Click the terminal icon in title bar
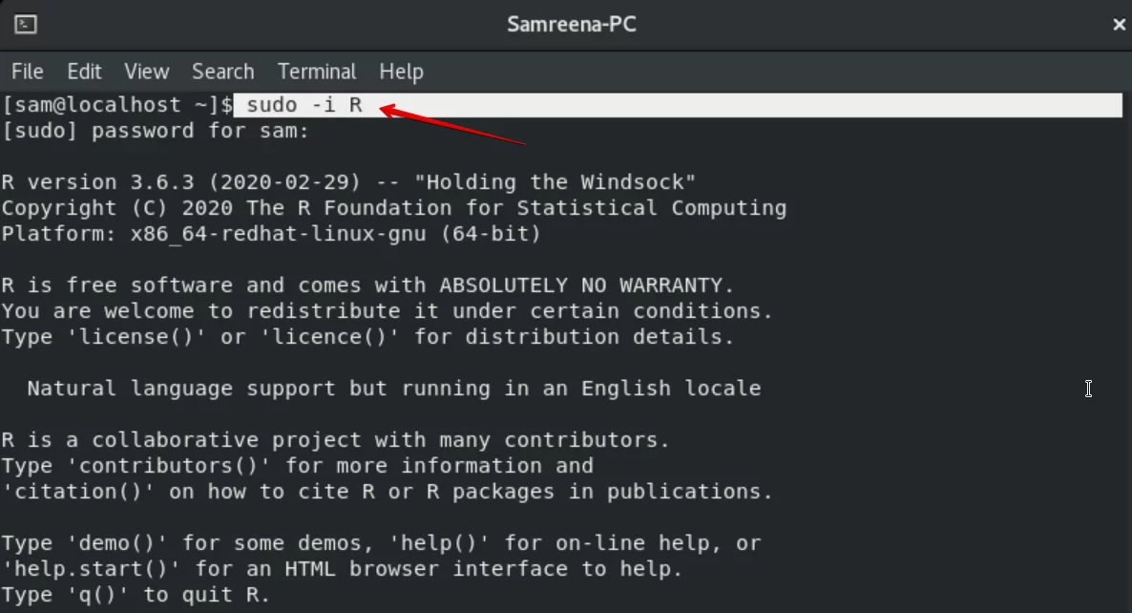 [25, 25]
